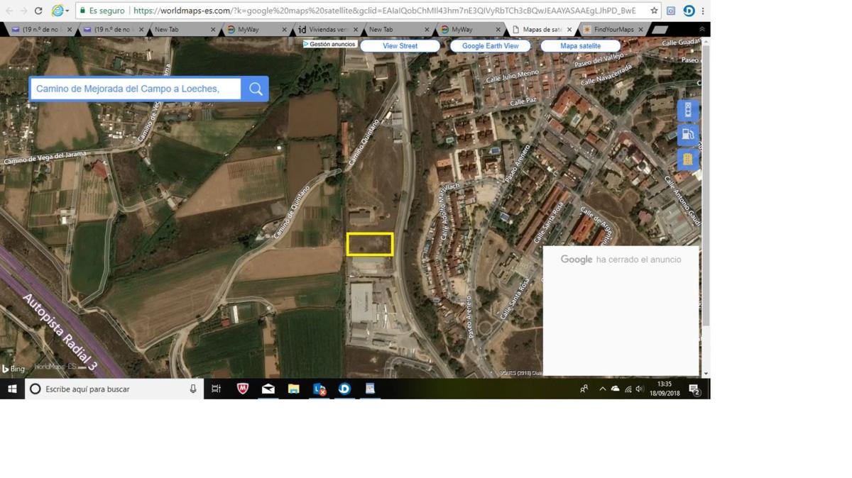Click the map address search field

tap(135, 89)
